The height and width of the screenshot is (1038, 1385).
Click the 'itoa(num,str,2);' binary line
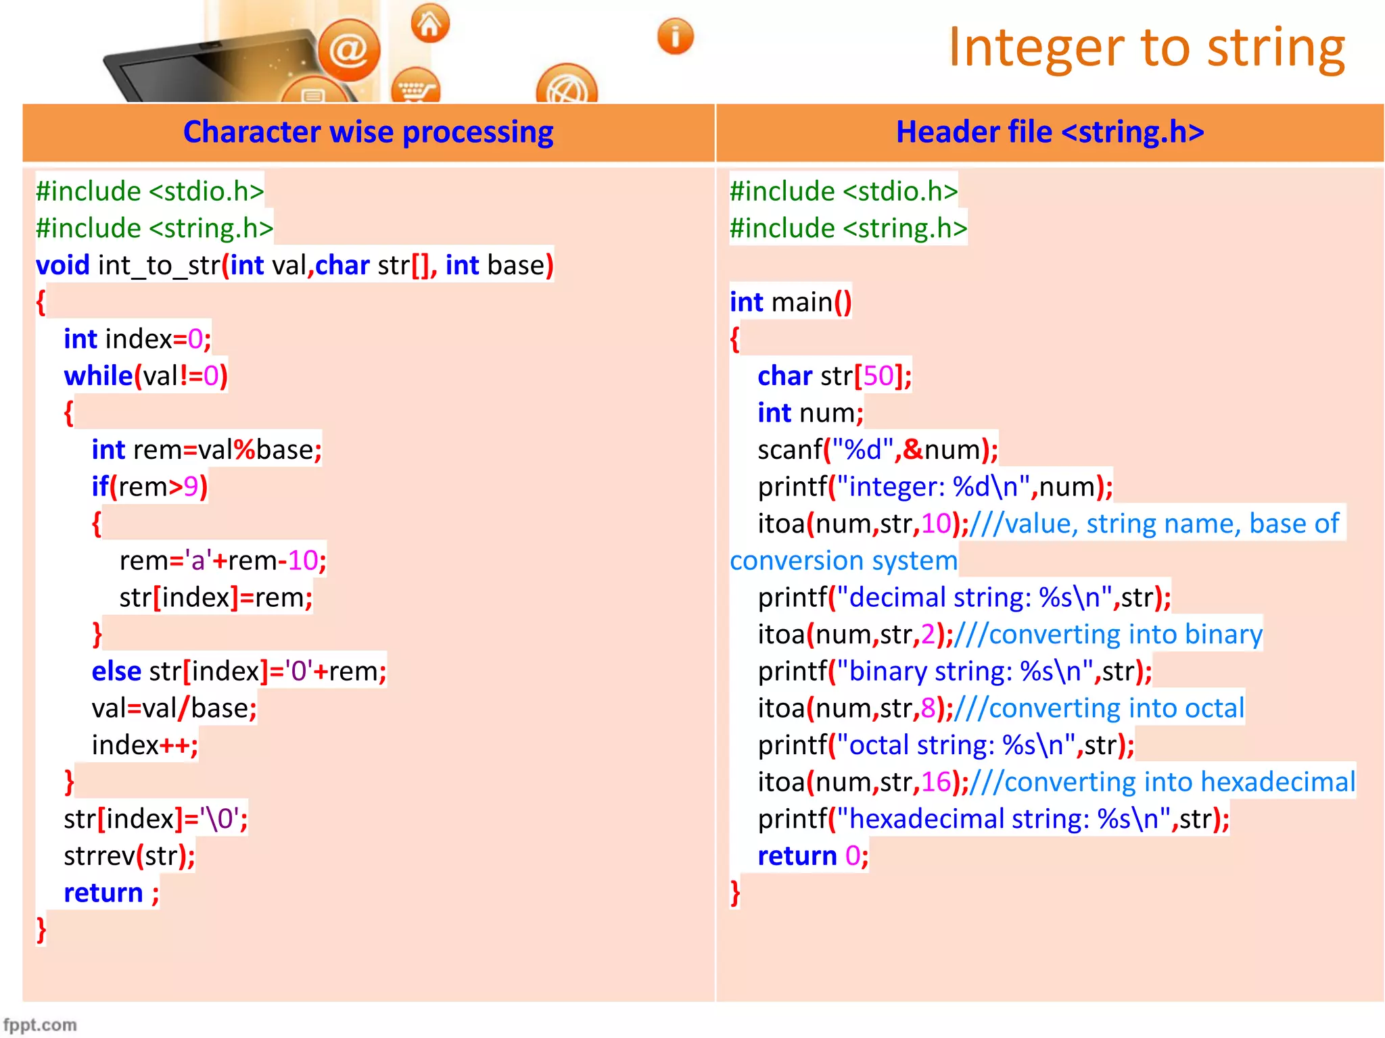click(1010, 634)
